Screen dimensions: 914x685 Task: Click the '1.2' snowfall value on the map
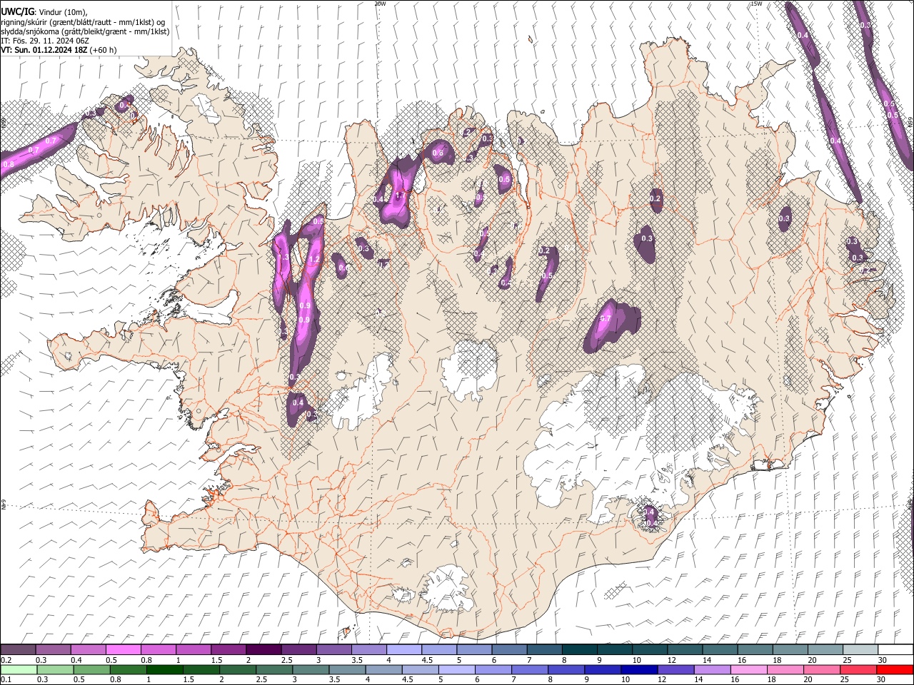click(x=313, y=258)
